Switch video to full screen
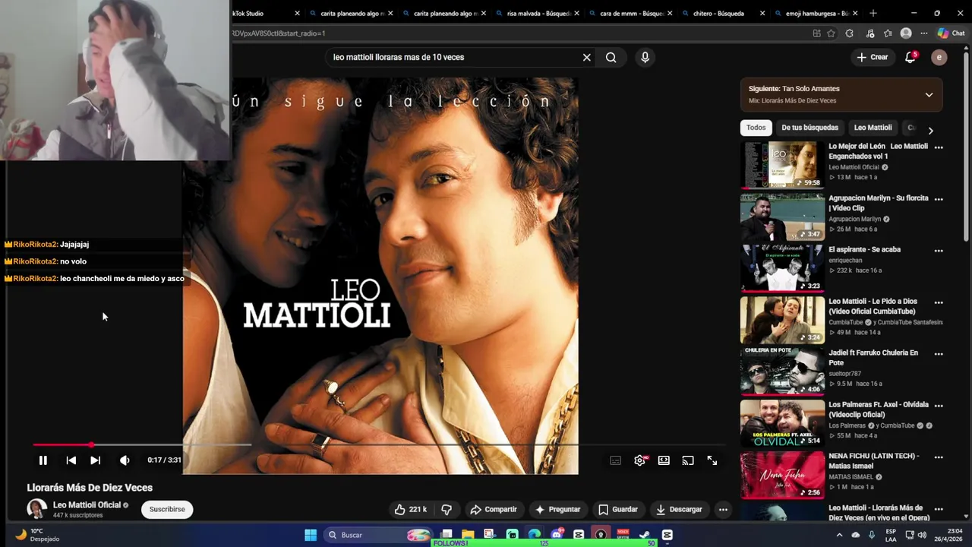This screenshot has width=972, height=547. click(x=712, y=460)
